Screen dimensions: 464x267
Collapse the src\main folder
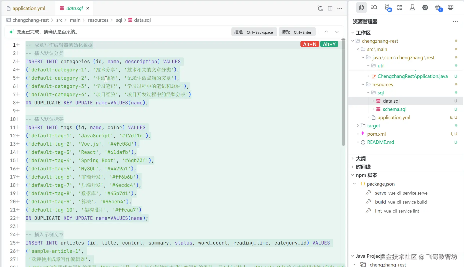[x=358, y=49]
